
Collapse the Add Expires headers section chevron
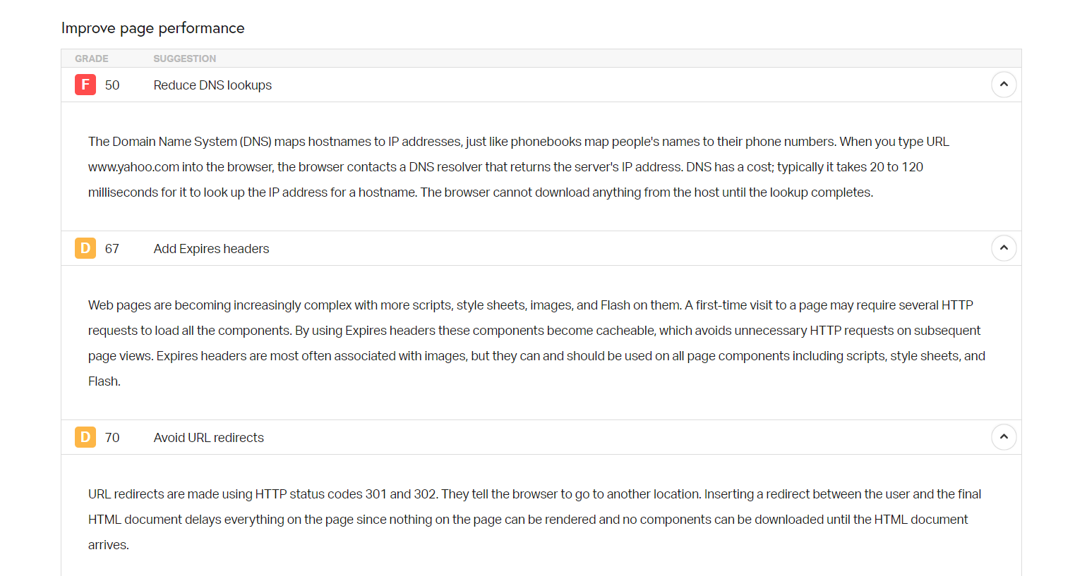[x=1004, y=248]
